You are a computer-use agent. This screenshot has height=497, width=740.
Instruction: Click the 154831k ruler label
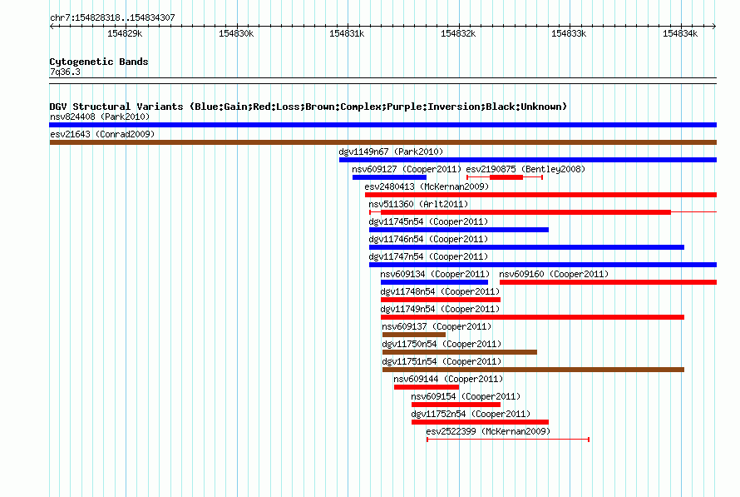[347, 33]
